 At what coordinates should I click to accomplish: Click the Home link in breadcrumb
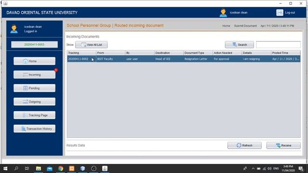point(226,25)
